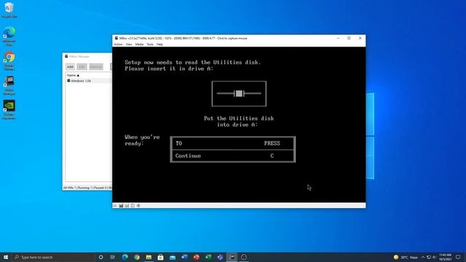This screenshot has width=466, height=262.
Task: Click the fourth status bar icon
Action: click(133, 205)
